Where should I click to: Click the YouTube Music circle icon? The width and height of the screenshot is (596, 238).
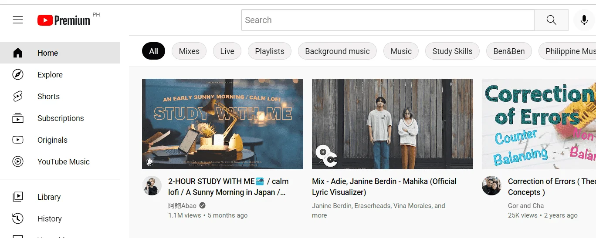[18, 162]
